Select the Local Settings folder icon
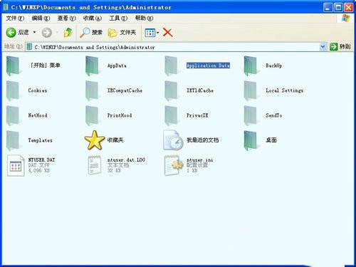The width and height of the screenshot is (356, 267). [251, 90]
